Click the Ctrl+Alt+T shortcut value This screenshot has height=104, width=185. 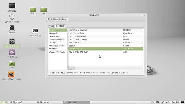[128, 49]
